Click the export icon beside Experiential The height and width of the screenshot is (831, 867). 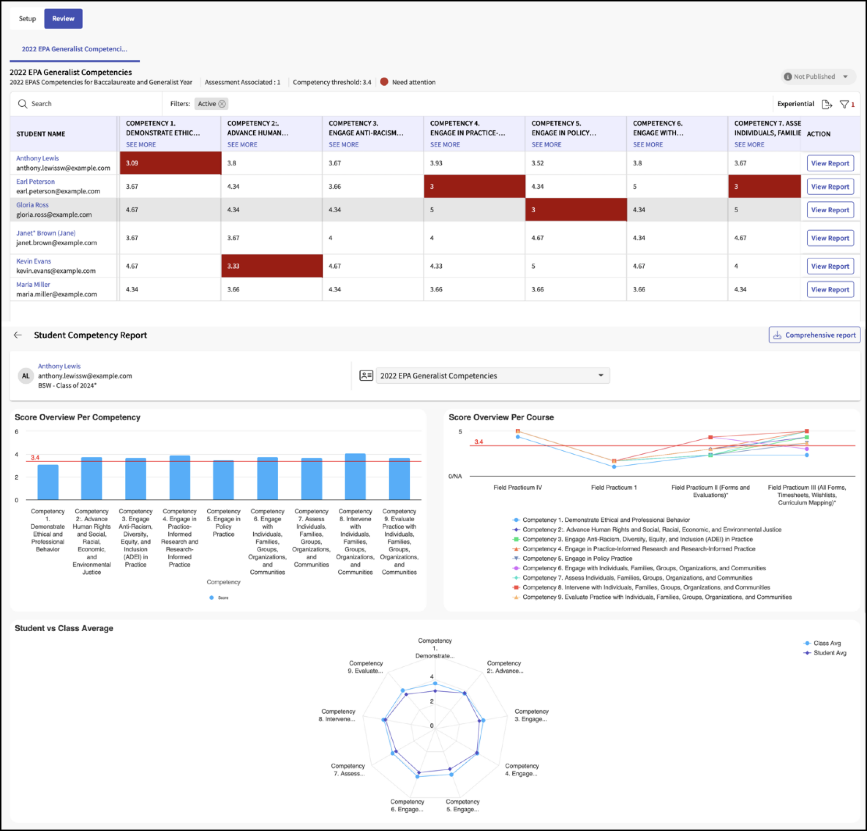pyautogui.click(x=827, y=104)
